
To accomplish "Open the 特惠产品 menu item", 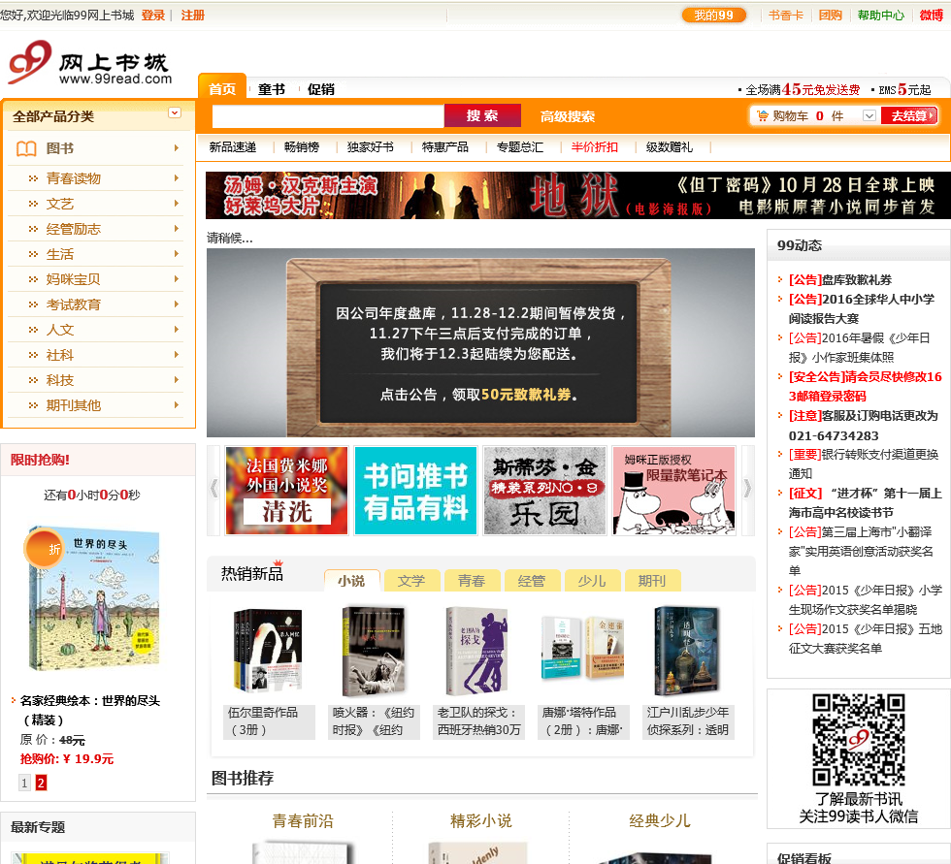I will (x=445, y=146).
